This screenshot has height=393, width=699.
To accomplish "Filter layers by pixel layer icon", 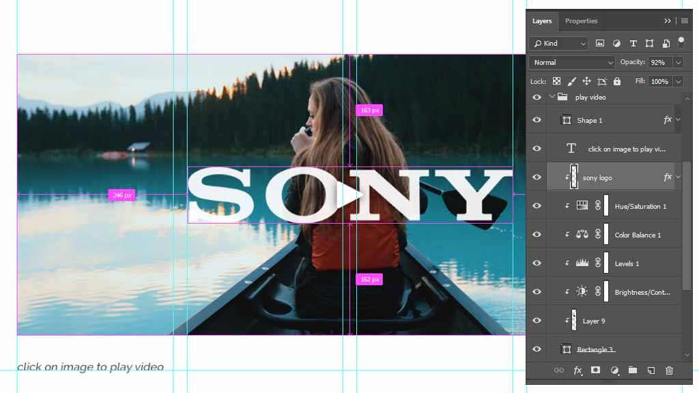I will 600,43.
